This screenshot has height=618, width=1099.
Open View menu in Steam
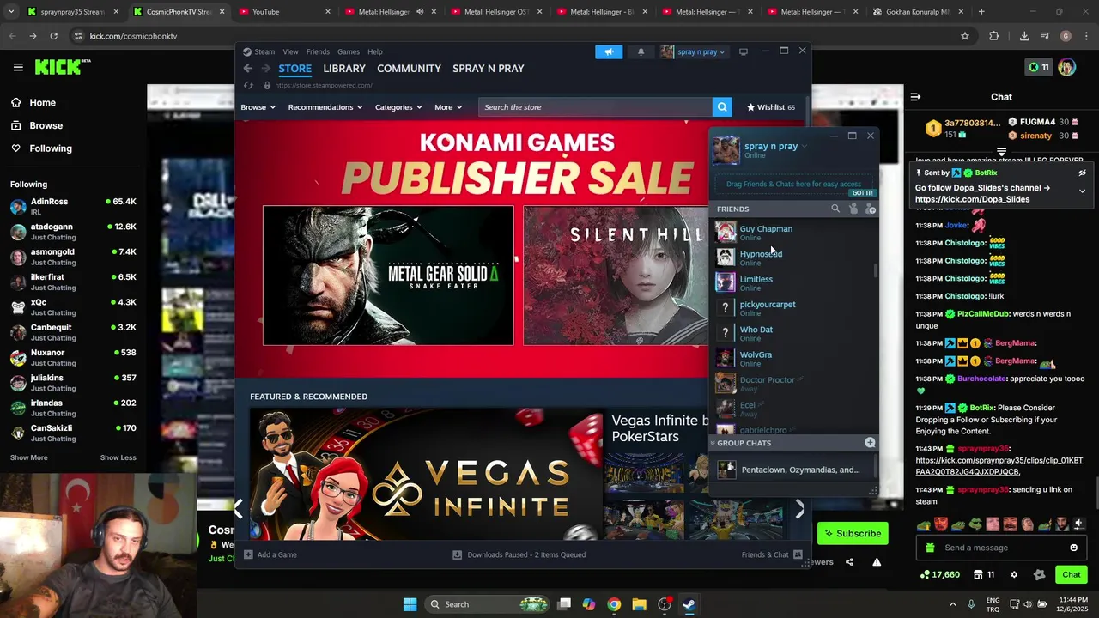tap(291, 51)
